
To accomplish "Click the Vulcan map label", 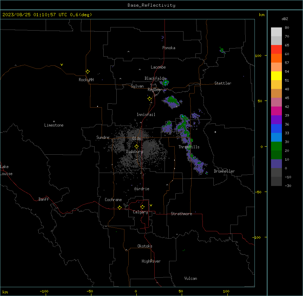I will (191, 278).
